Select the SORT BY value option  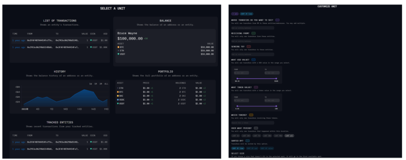click(x=266, y=148)
